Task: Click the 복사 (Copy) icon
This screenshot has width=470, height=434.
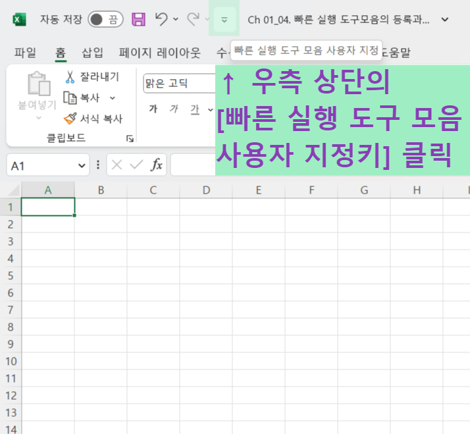Action: [70, 97]
